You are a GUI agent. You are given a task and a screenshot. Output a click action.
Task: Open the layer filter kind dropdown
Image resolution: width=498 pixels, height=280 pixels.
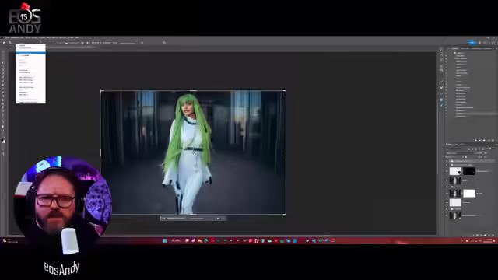pyautogui.click(x=455, y=149)
